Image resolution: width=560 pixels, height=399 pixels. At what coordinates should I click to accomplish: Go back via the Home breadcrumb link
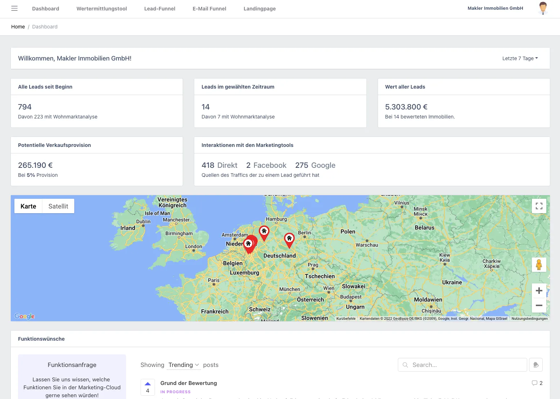click(18, 27)
